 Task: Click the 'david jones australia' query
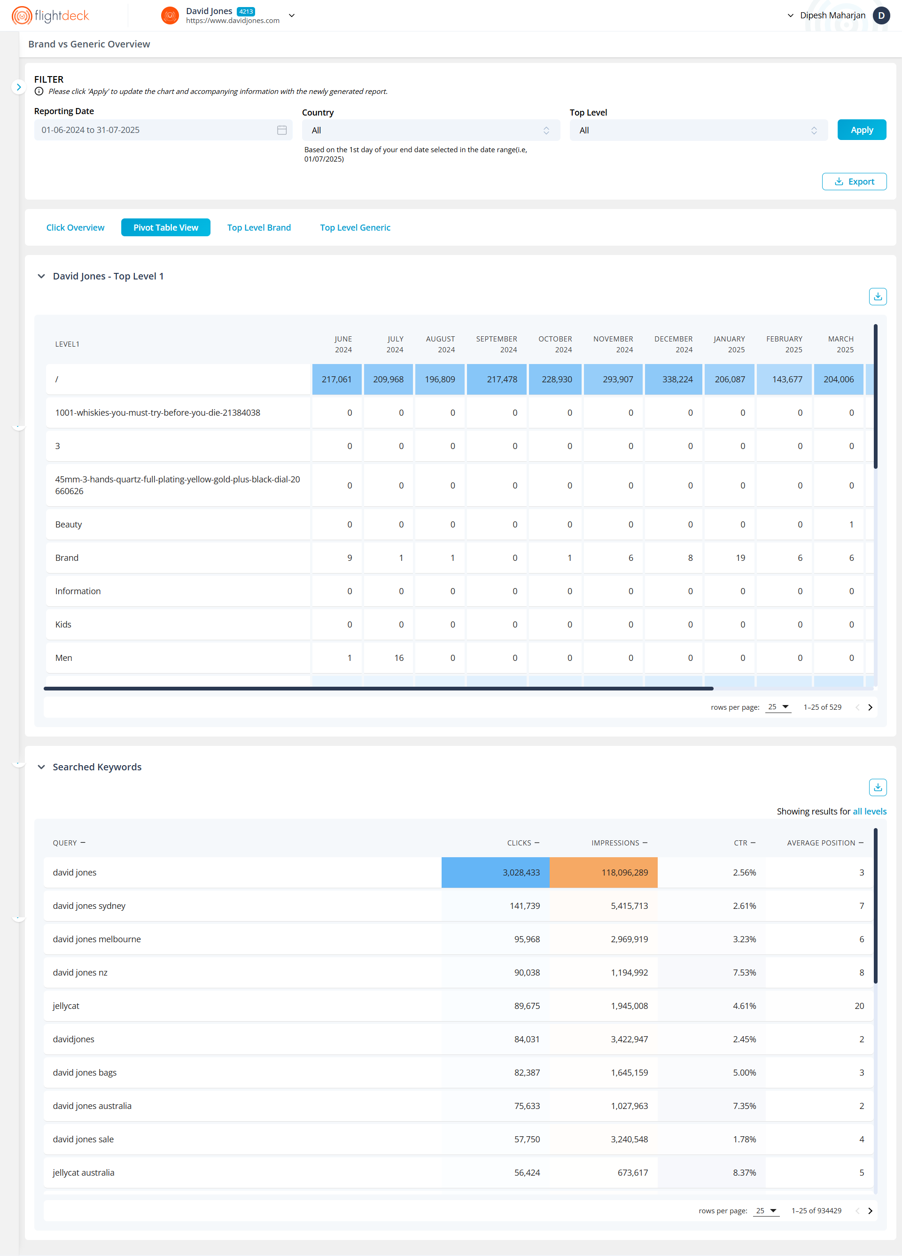click(92, 1106)
